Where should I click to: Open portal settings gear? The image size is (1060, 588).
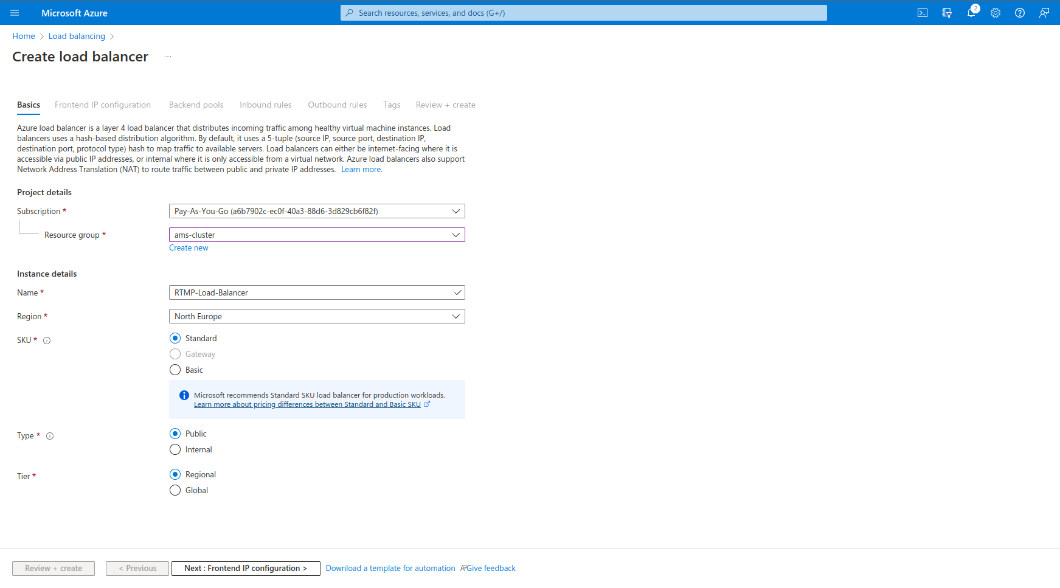click(996, 13)
